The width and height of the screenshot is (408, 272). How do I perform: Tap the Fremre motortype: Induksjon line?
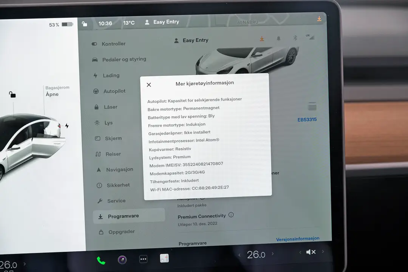177,125
